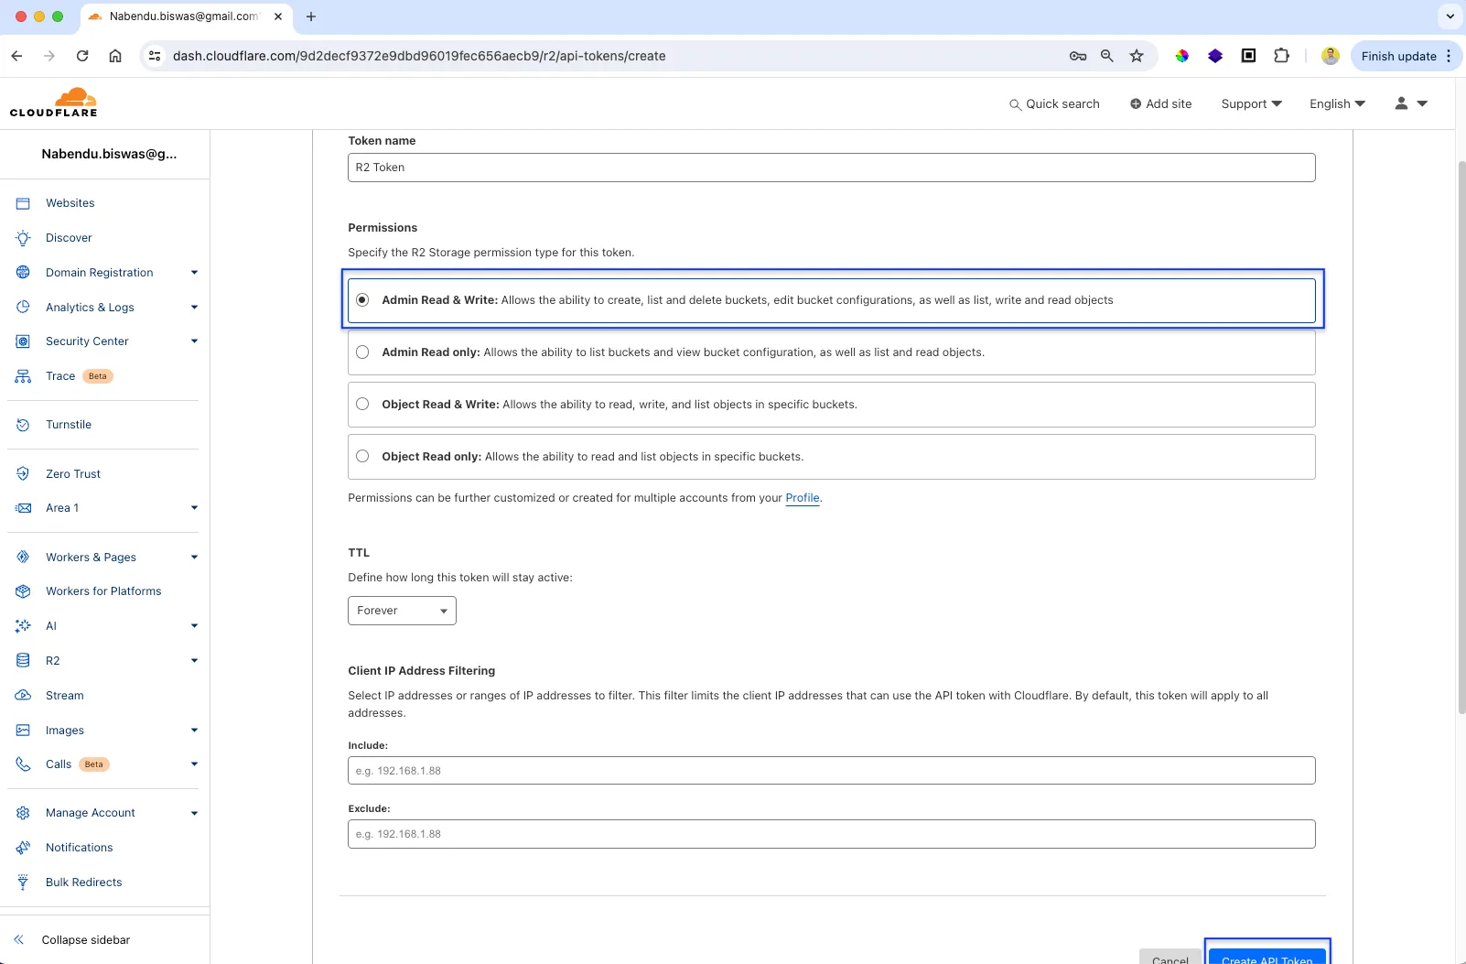Click the browser address bar URL

click(x=419, y=56)
